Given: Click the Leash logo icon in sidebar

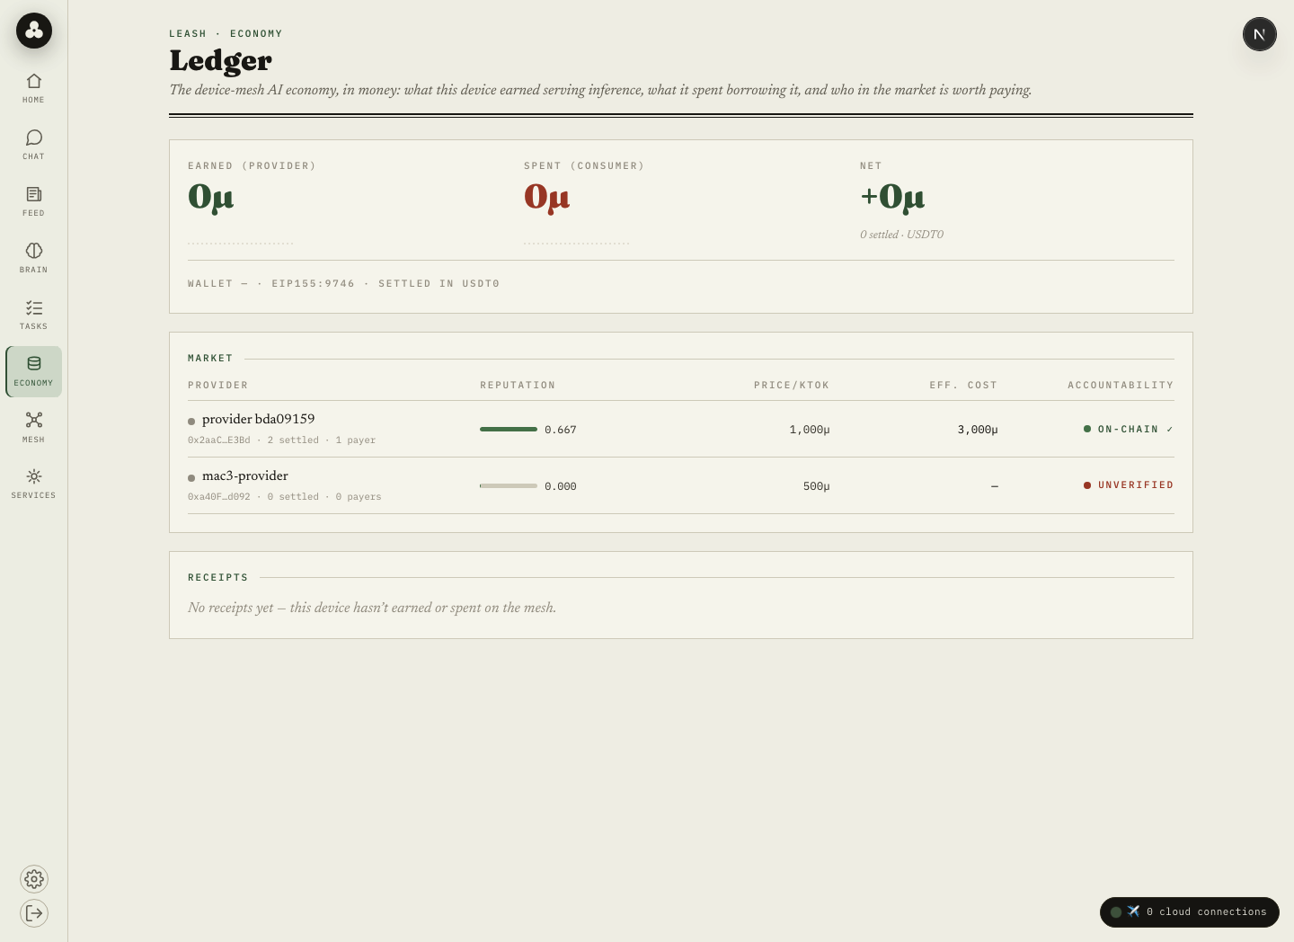Looking at the screenshot, I should 34,31.
